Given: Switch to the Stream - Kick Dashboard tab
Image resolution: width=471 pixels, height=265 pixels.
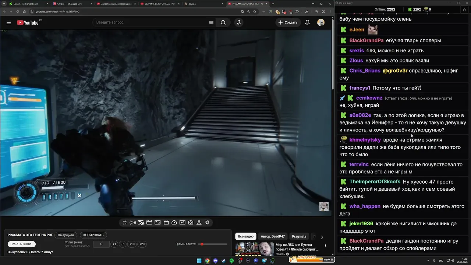Looking at the screenshot, I should (28, 4).
